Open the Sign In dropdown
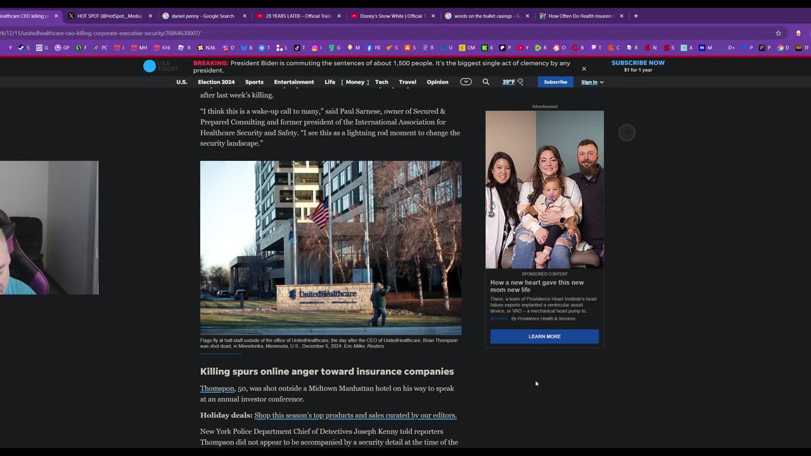 [592, 82]
